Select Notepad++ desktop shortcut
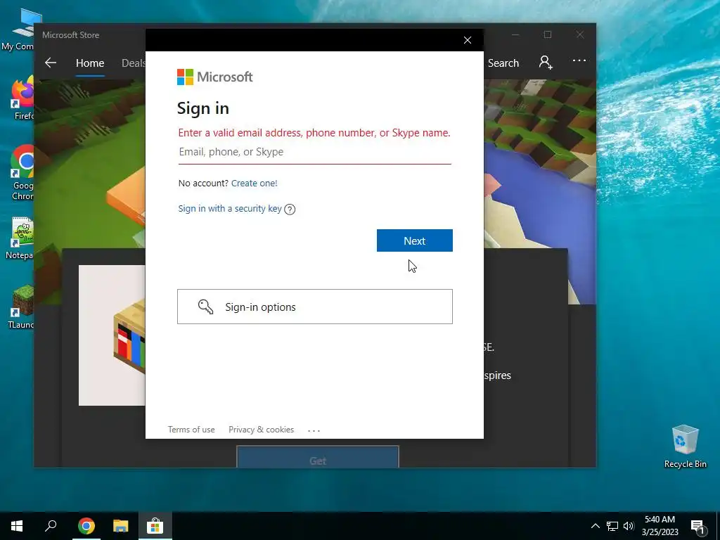Viewport: 720px width, 540px height. point(20,238)
